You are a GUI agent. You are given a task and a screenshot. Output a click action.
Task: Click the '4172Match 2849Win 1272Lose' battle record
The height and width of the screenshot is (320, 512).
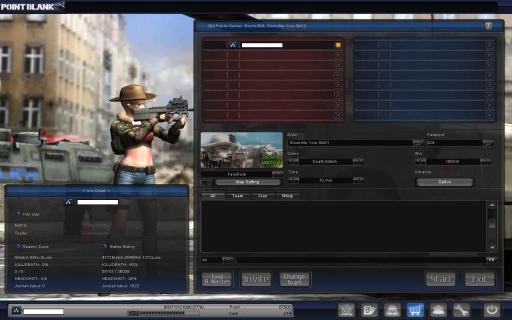click(131, 257)
